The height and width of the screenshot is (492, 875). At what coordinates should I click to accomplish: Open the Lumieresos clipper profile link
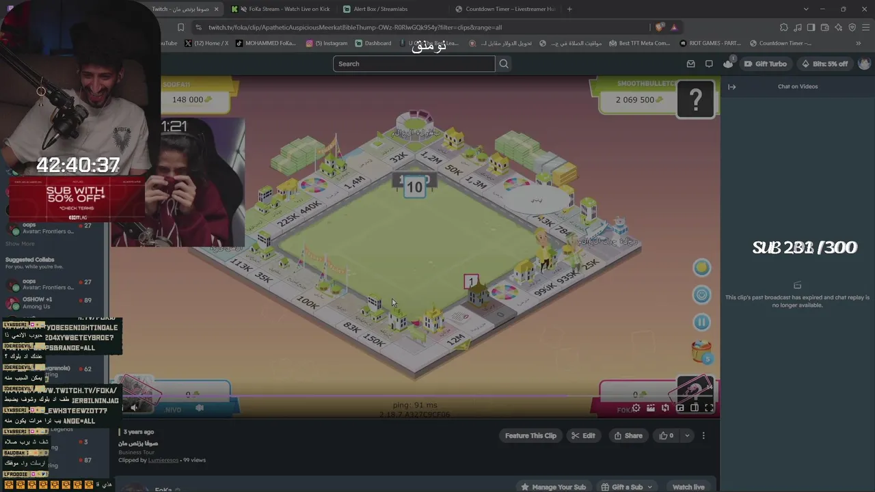[163, 460]
